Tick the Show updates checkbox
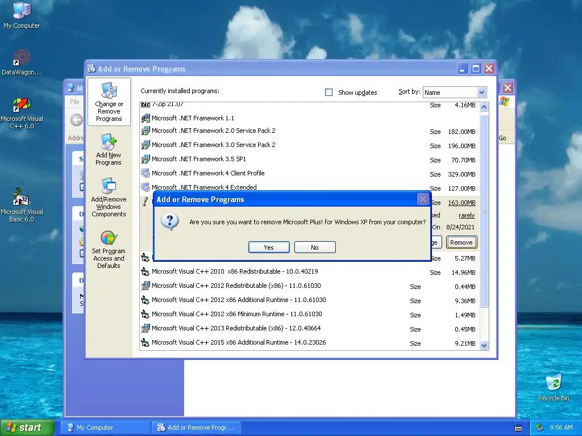The height and width of the screenshot is (436, 582). pos(329,93)
